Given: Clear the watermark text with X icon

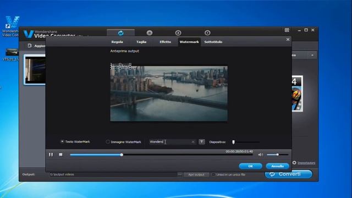Looking at the screenshot, I should click(x=193, y=142).
